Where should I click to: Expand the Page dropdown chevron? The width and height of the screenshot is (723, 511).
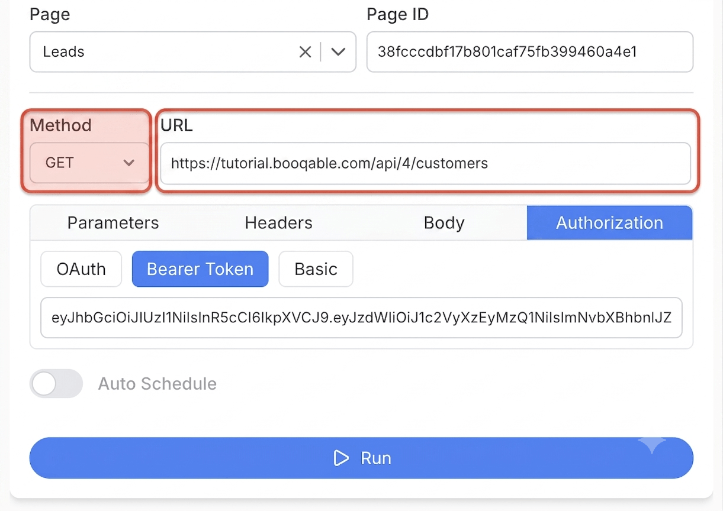click(x=338, y=52)
